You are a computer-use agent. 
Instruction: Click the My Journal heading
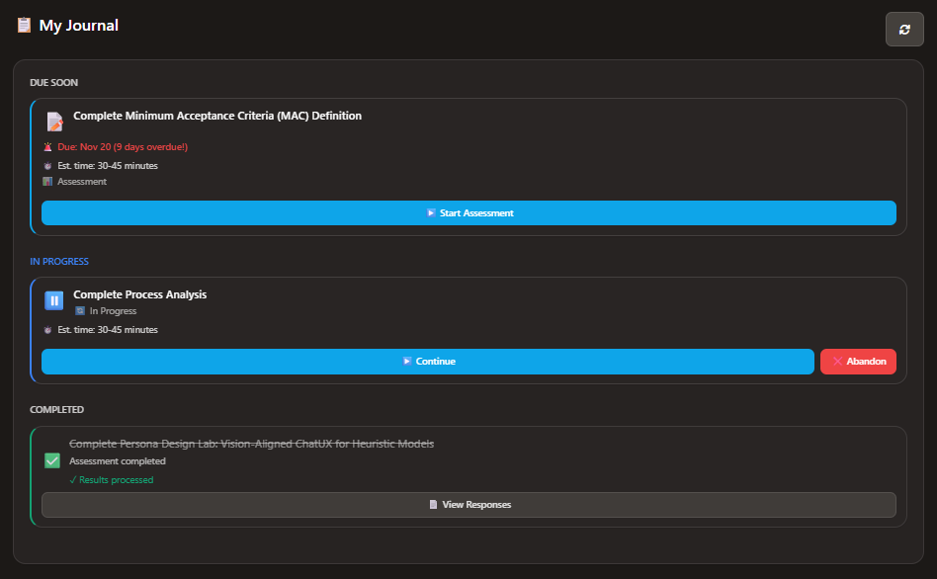(x=78, y=26)
